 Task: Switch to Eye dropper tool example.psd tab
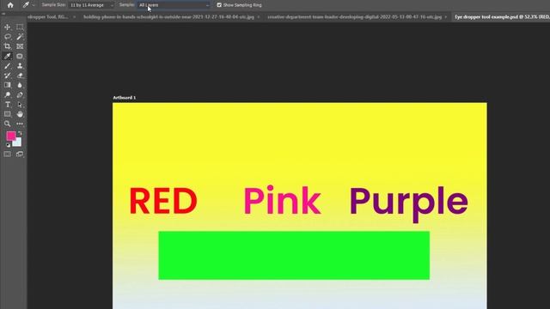coord(502,17)
